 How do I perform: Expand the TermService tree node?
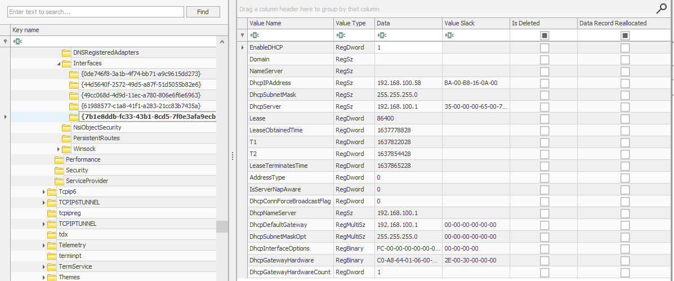[44, 267]
